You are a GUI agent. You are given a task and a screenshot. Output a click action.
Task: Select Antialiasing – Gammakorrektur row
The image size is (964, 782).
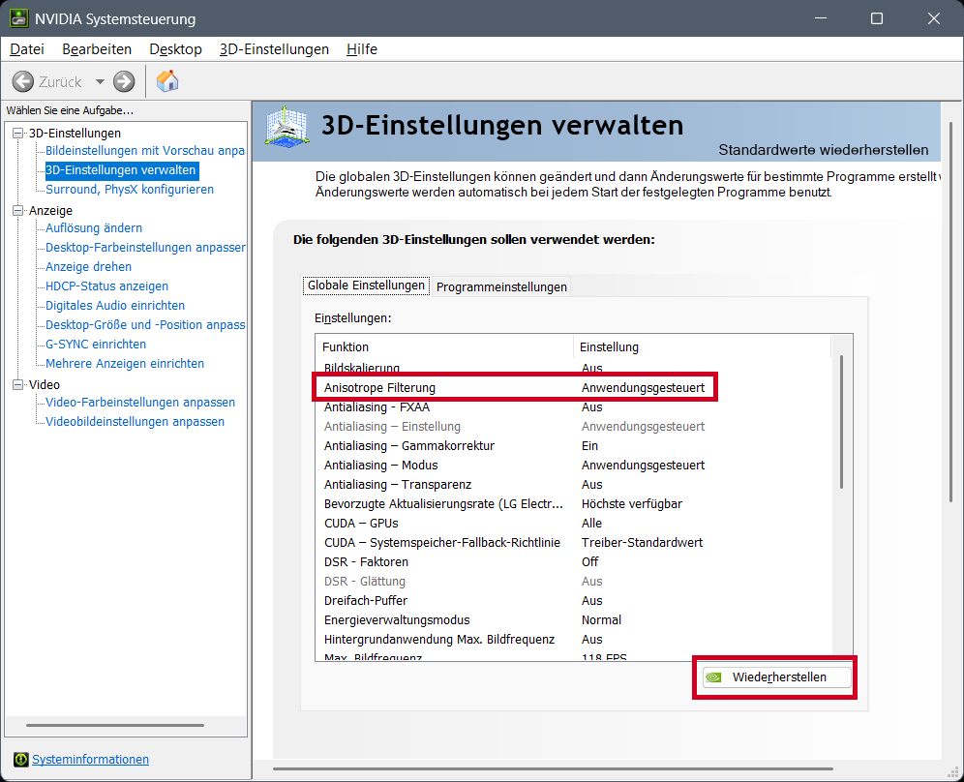coord(574,446)
